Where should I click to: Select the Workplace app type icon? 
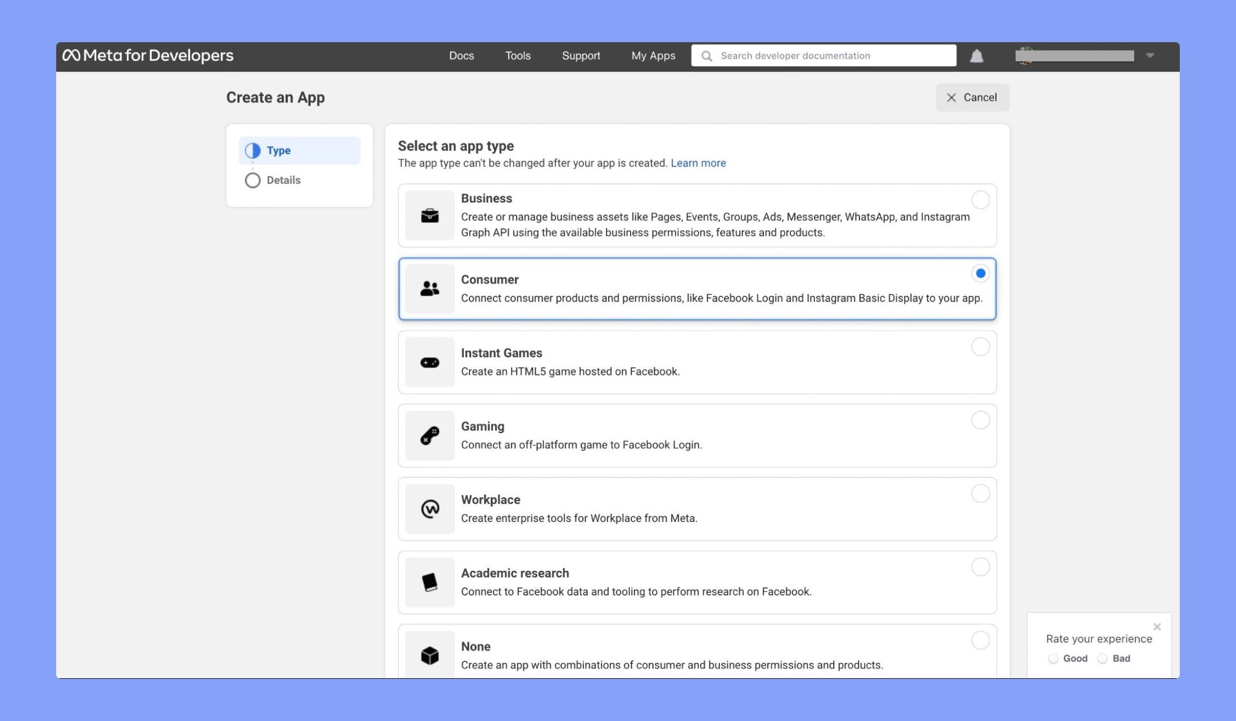coord(429,508)
